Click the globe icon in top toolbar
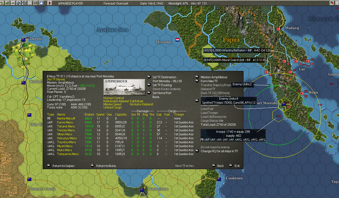Viewport: 339px width, 198px height. pyautogui.click(x=18, y=3)
